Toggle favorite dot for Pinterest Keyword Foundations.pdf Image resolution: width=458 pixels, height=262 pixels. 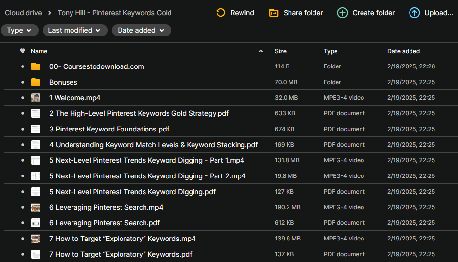(23, 129)
